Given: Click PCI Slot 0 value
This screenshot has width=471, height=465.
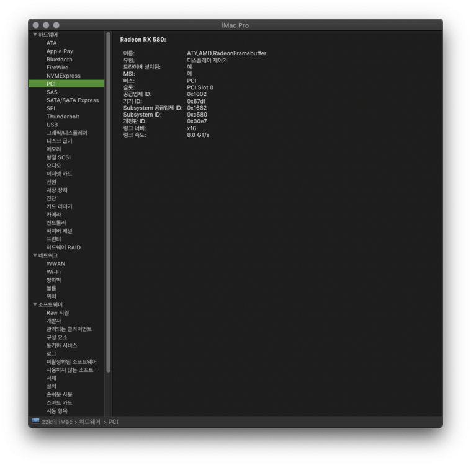Looking at the screenshot, I should point(200,87).
